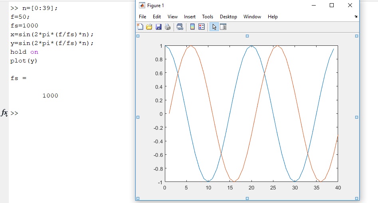Click the top-left axes selection handle
Viewport: 378px width, 203px height.
138,36
